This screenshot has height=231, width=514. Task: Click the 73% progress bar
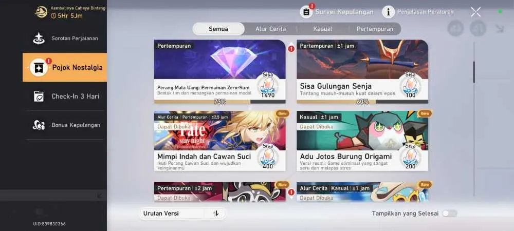(219, 102)
